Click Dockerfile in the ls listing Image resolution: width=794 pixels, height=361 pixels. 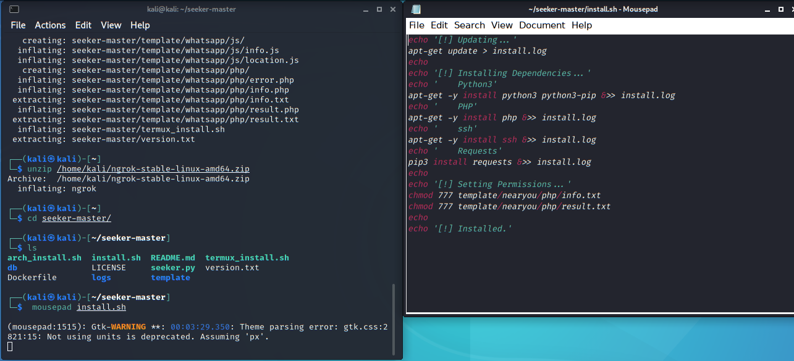pos(32,277)
